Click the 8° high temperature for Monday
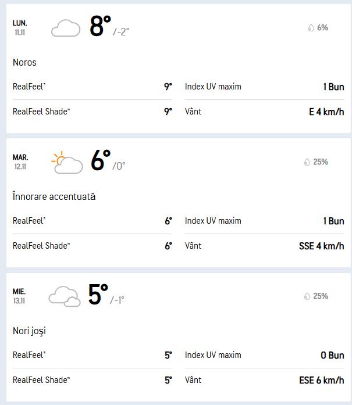 pos(100,27)
